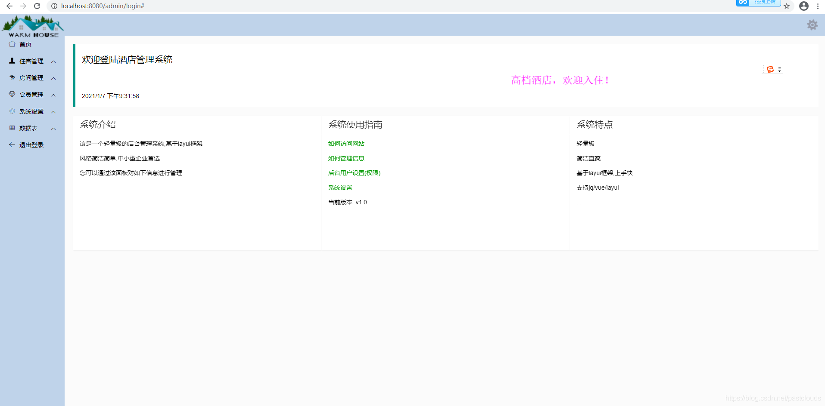The image size is (825, 406).
Task: Click the Sogou input method S icon
Action: (x=770, y=69)
